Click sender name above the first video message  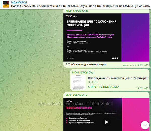point(77,11)
